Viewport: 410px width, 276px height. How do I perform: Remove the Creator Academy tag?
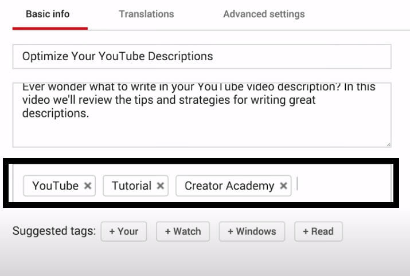pyautogui.click(x=283, y=186)
